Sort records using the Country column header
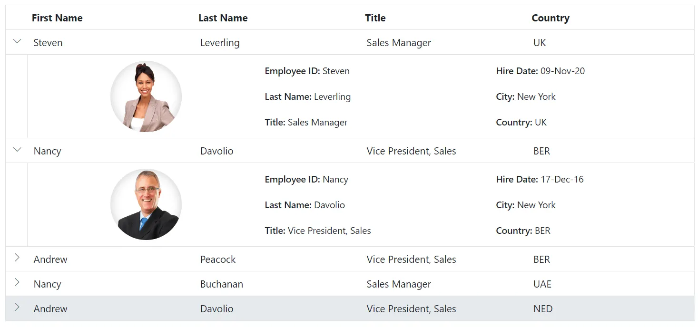 (x=551, y=18)
